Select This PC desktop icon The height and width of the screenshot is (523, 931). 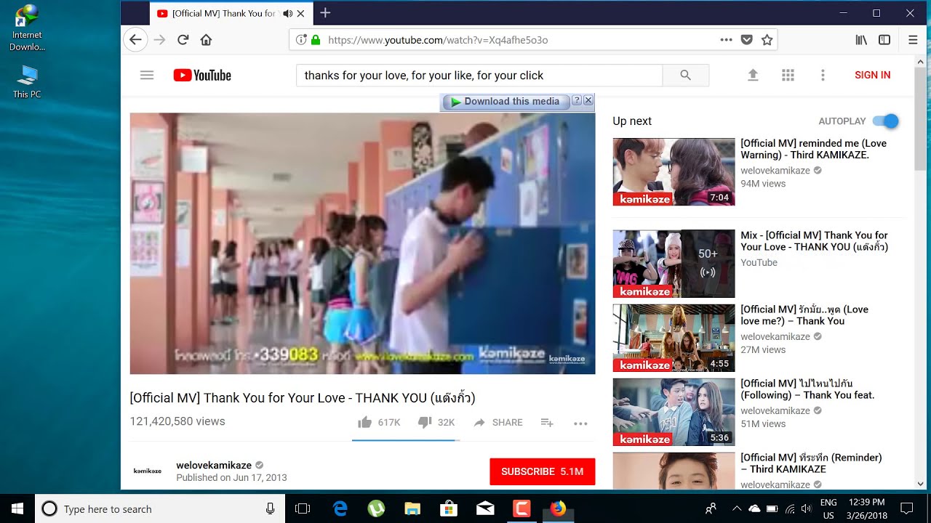(x=27, y=81)
